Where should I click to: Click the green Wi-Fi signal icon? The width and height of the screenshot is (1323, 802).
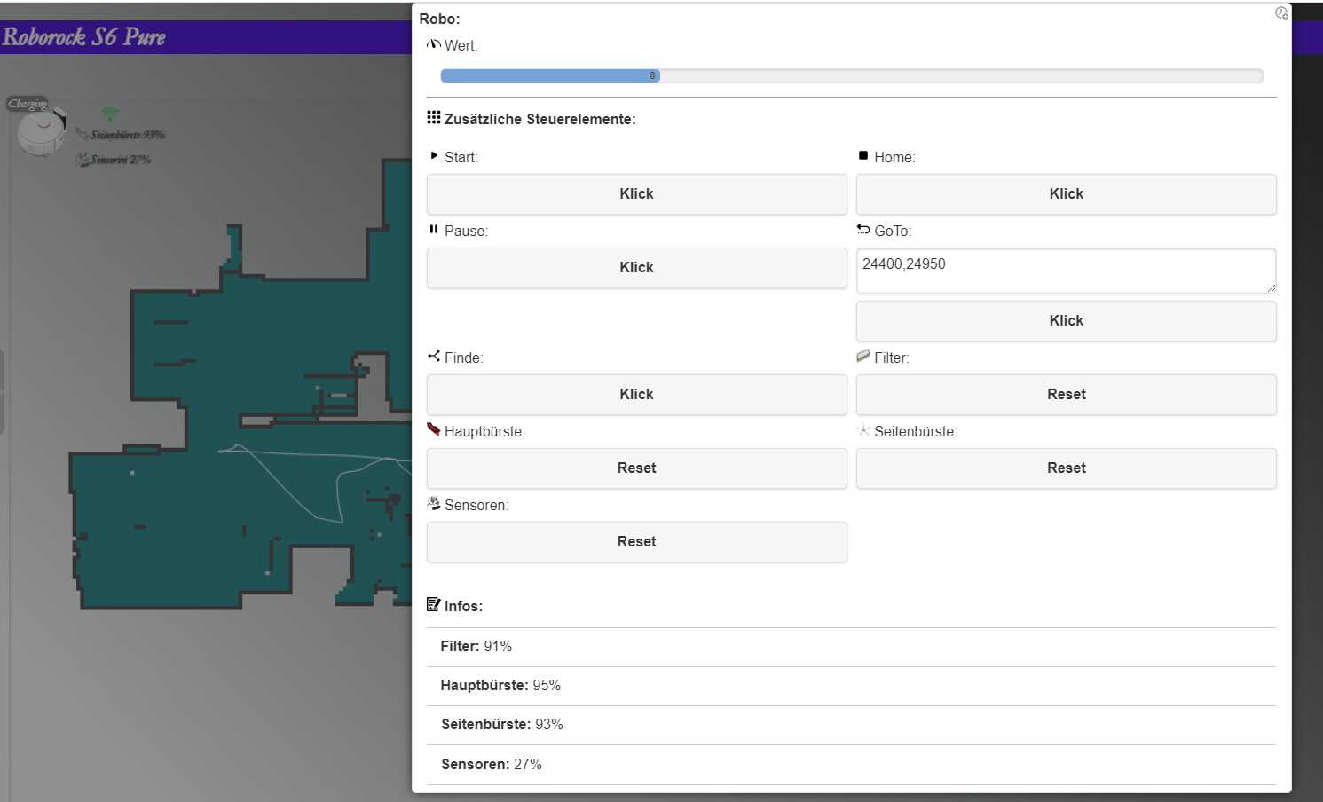click(x=109, y=114)
